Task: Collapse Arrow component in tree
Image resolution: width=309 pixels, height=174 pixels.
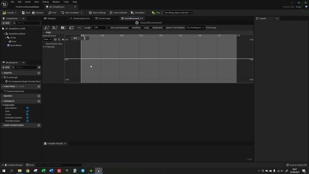Action: coord(6,38)
